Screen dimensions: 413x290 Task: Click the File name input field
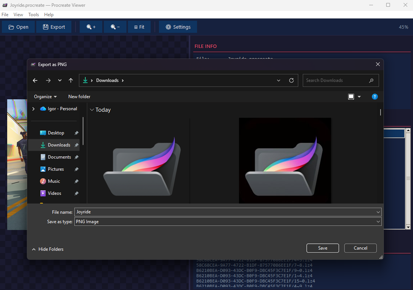(x=224, y=212)
